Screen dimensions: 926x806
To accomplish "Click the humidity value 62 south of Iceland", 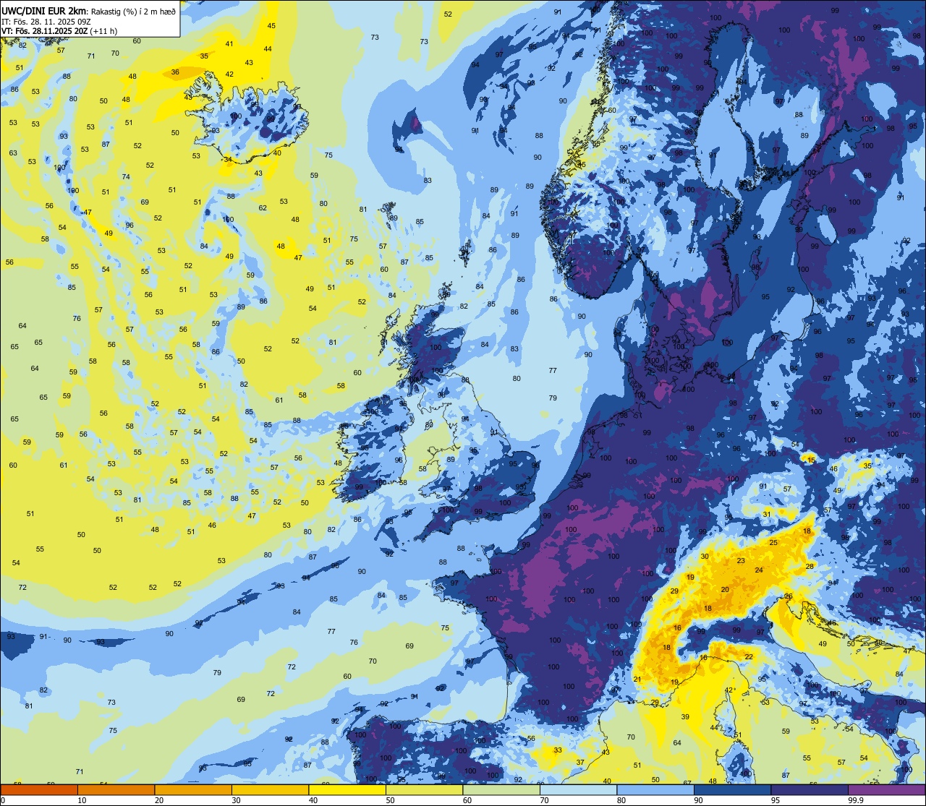I will [263, 208].
